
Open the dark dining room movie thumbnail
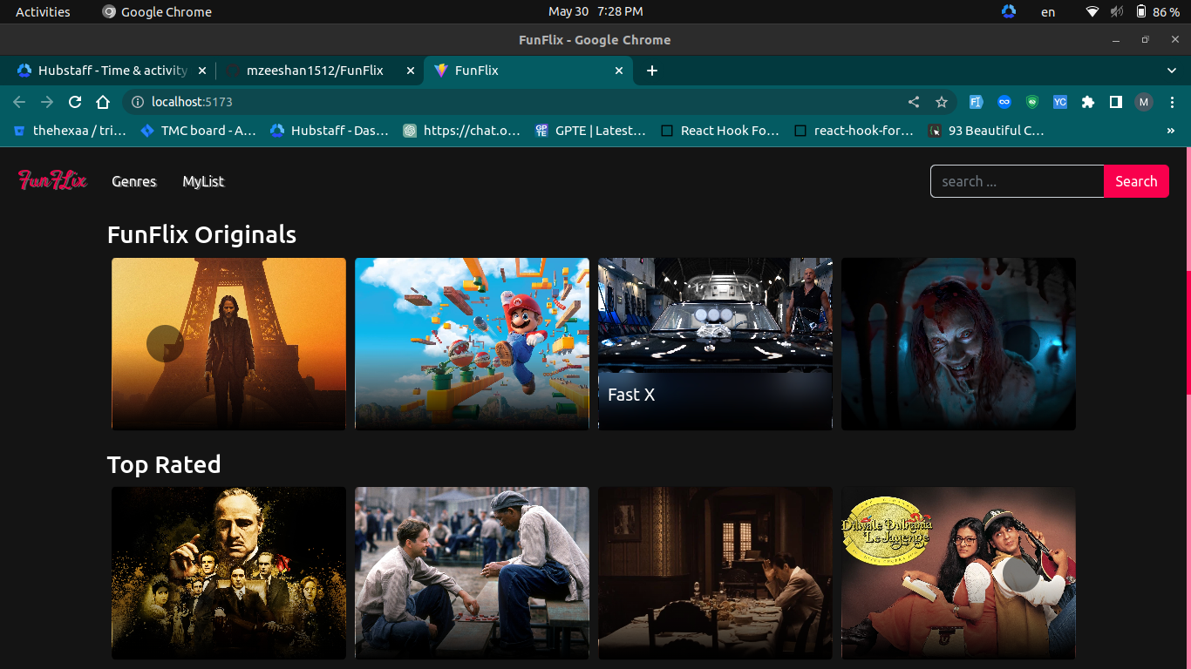[x=715, y=572]
